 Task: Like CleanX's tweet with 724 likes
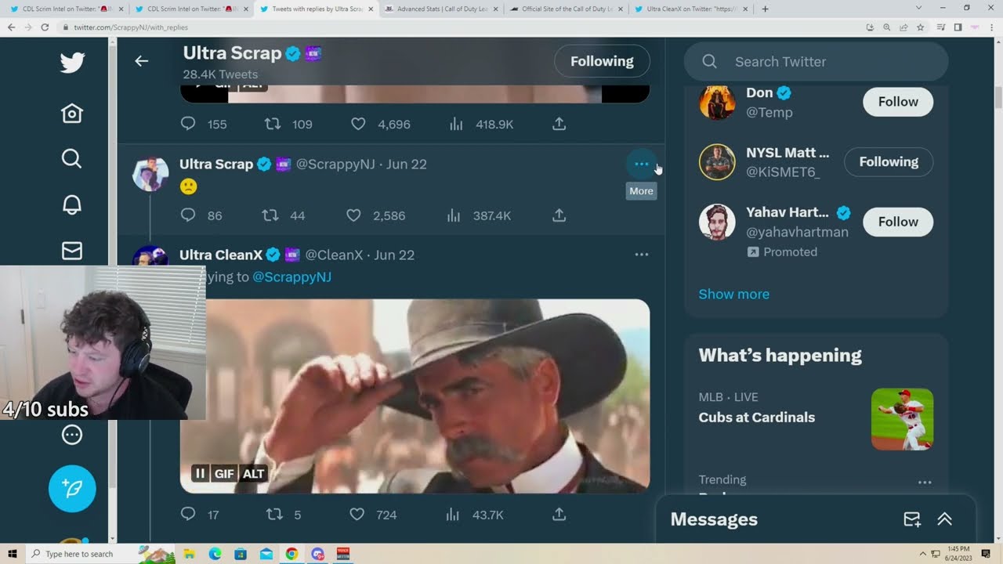click(357, 514)
